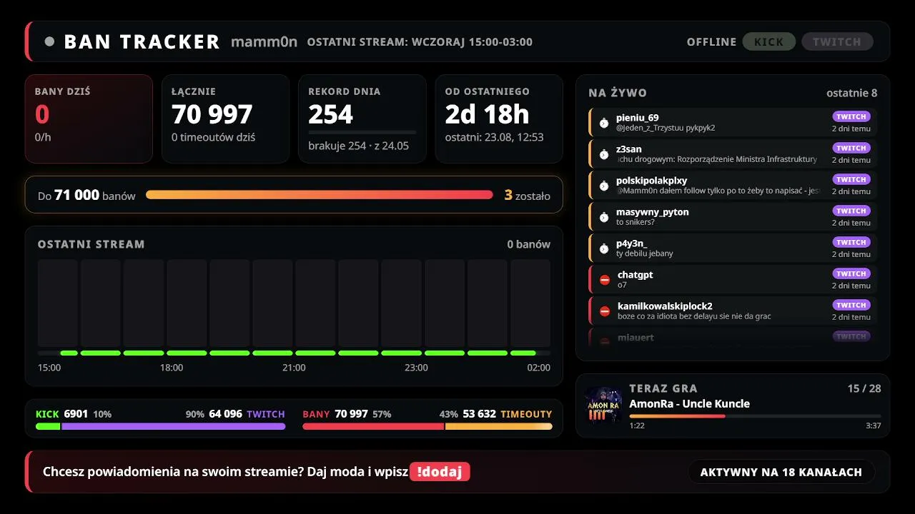915x514 pixels.
Task: Click the TWITCH badge on z3san row
Action: 851,148
